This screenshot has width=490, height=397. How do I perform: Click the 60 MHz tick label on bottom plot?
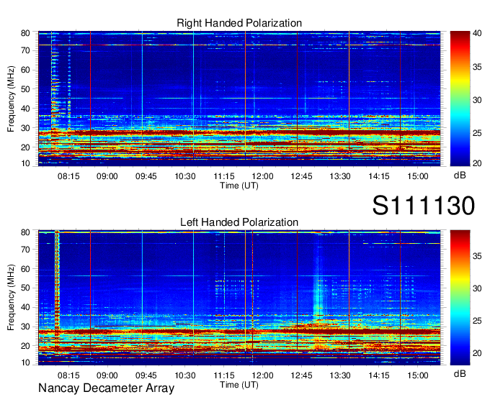25,269
